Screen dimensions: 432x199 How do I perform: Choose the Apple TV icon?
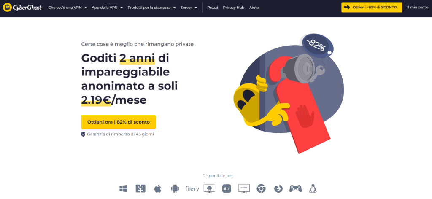click(x=227, y=188)
